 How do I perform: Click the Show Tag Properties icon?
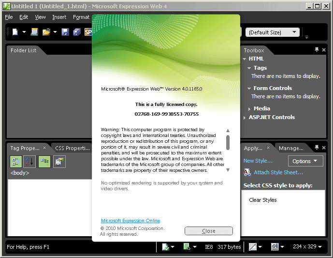click(59, 162)
